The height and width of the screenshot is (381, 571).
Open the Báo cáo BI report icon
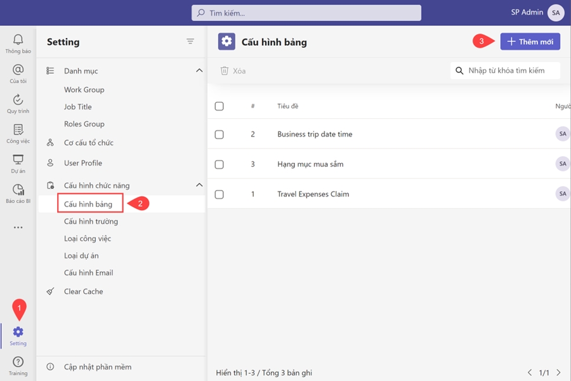click(x=18, y=190)
